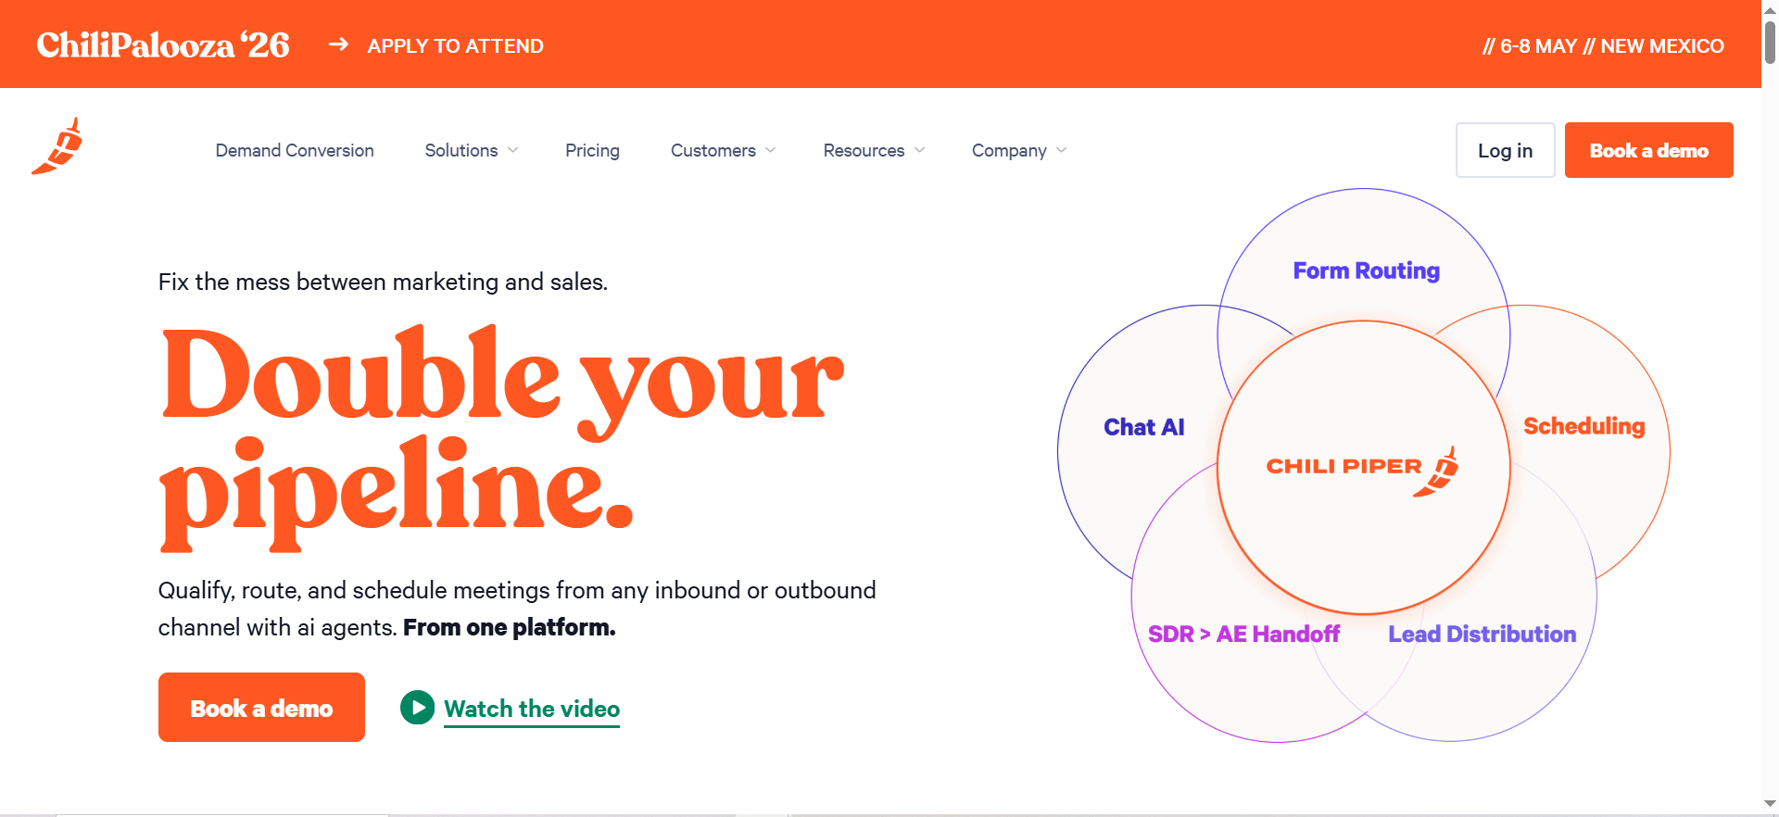Go to the Pricing page
The image size is (1779, 817).
592,150
